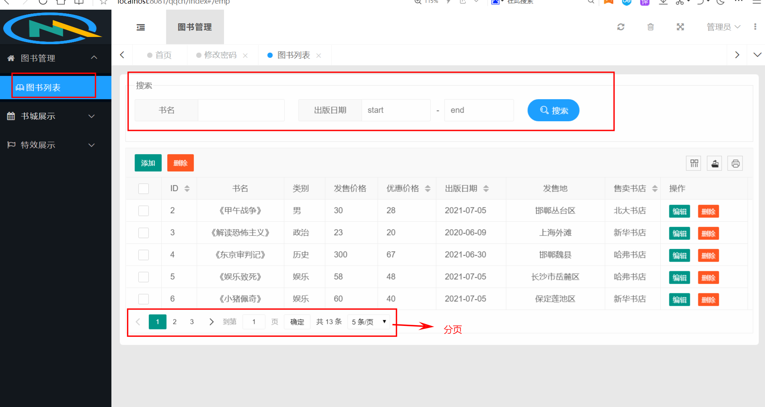The image size is (765, 407).
Task: Sort by 售卖书店 using the sort arrows
Action: pos(655,189)
